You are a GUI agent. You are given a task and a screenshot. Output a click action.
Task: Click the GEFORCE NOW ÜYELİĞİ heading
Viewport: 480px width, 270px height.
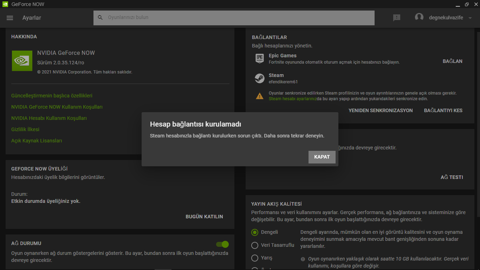pos(39,169)
